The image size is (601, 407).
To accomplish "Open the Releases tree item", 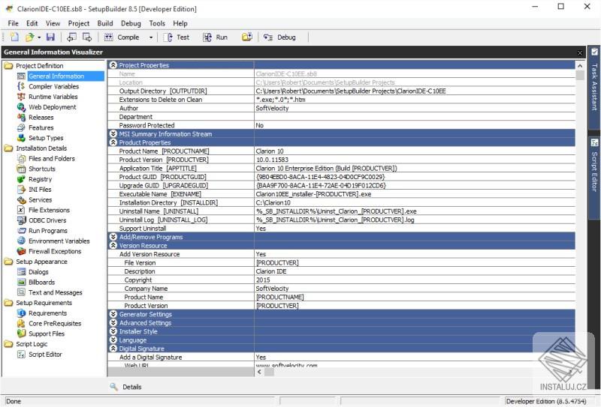I will coord(41,118).
